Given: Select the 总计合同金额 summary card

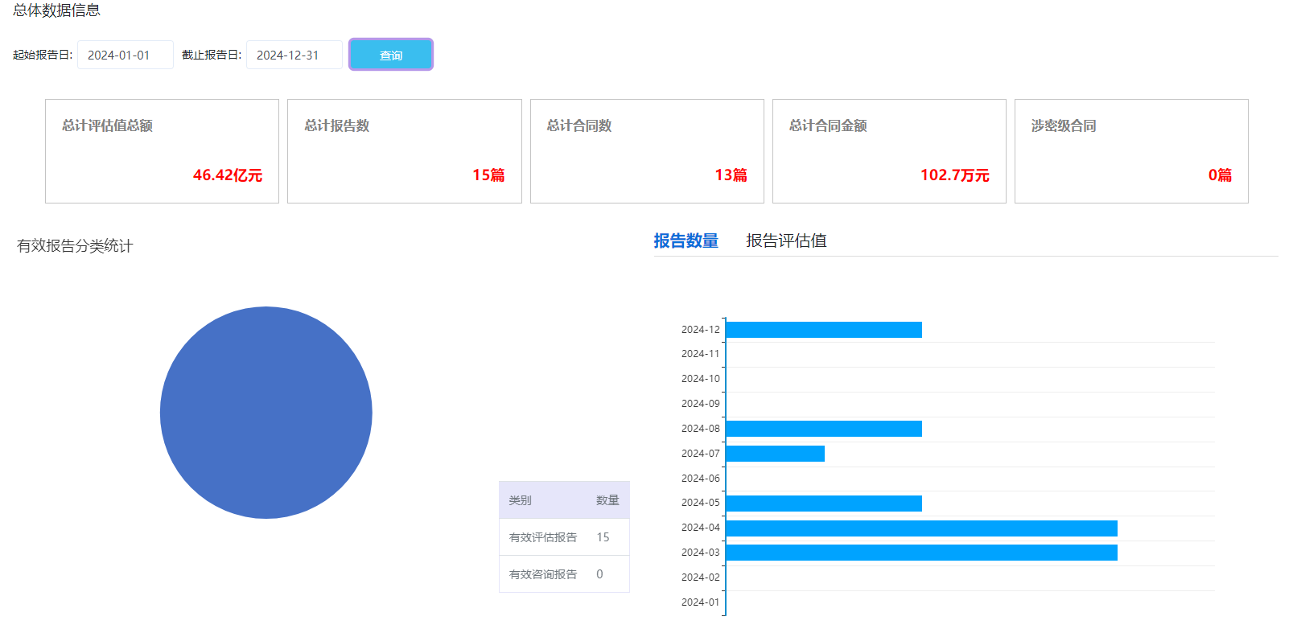Looking at the screenshot, I should pyautogui.click(x=889, y=151).
